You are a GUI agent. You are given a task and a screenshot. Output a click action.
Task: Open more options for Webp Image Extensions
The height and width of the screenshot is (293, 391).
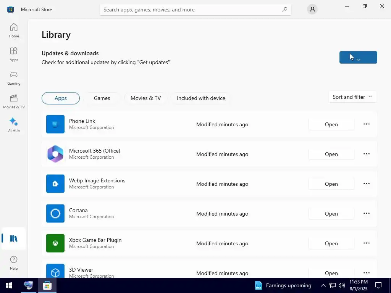coord(366,184)
